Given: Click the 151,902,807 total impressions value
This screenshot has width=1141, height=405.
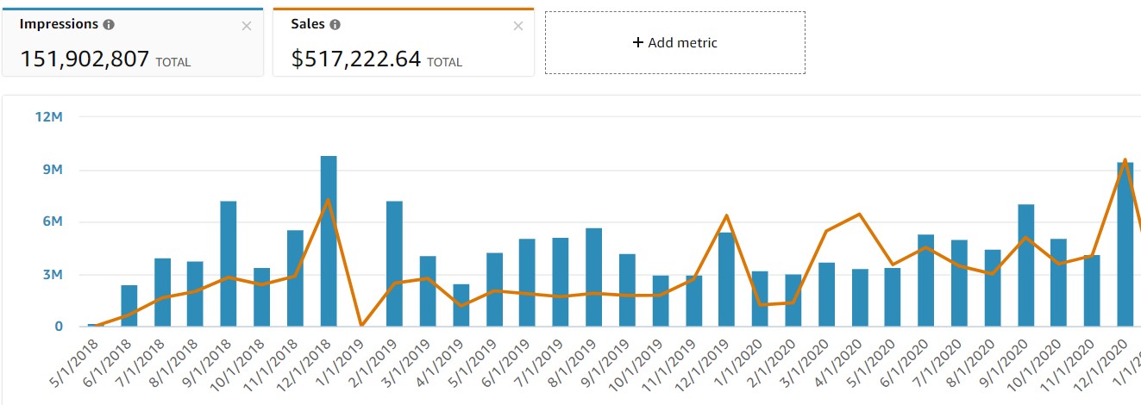Looking at the screenshot, I should pyautogui.click(x=85, y=59).
